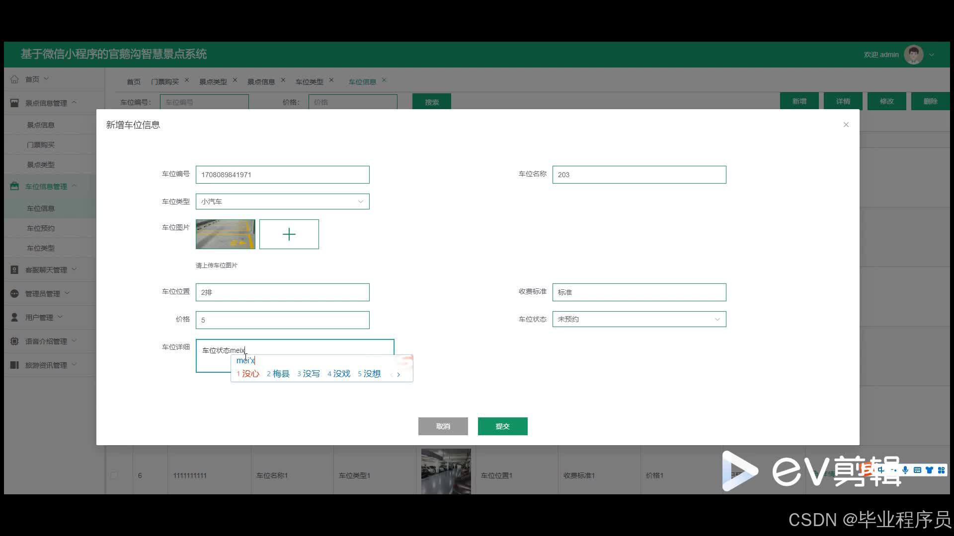
Task: Select IME candidate 2 梅县
Action: [x=278, y=374]
